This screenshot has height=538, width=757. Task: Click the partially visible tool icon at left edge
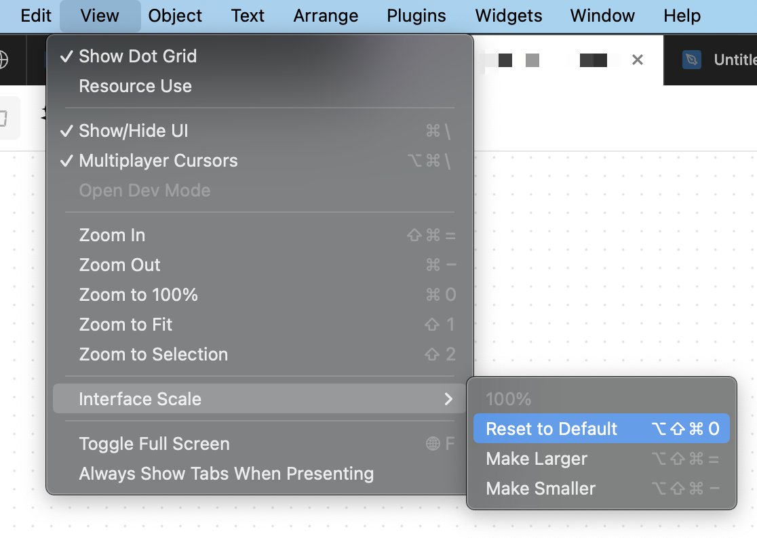point(5,119)
